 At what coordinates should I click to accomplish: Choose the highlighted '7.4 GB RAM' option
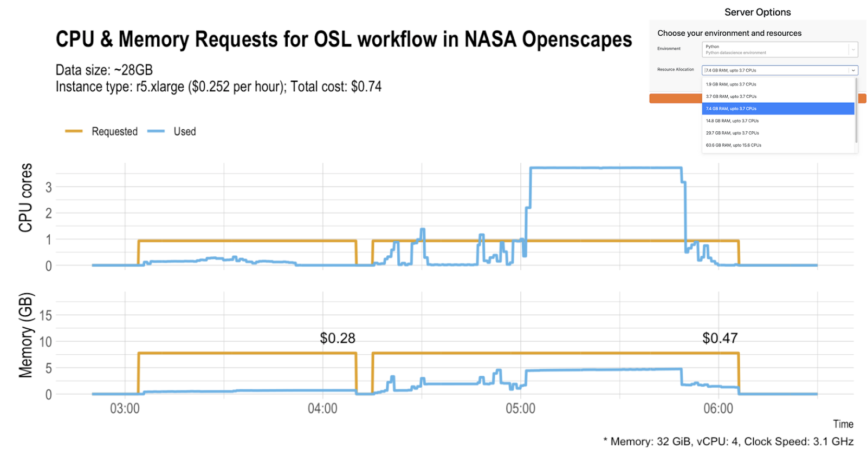(x=730, y=108)
